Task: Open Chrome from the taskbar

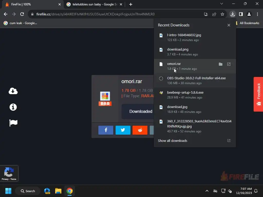Action: (70, 191)
